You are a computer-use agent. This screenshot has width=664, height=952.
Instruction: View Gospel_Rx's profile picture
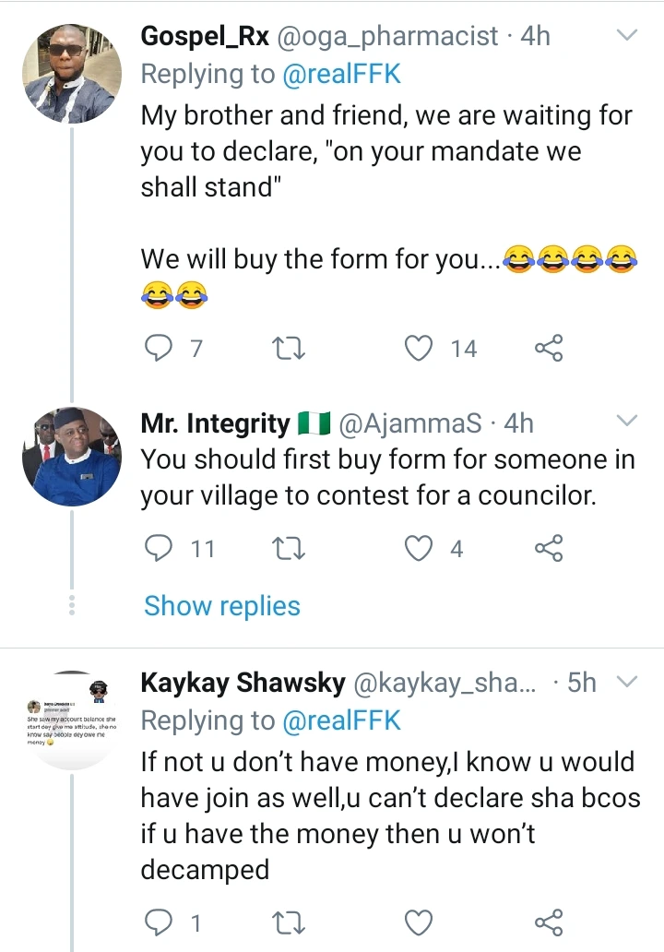(71, 74)
